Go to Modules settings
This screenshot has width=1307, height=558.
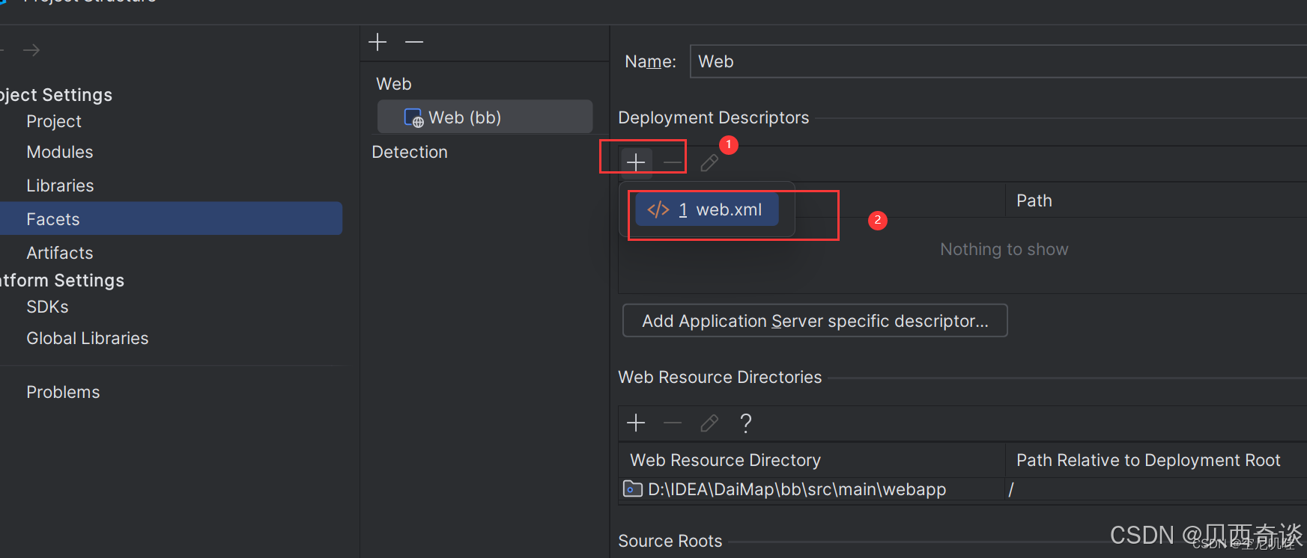click(x=60, y=152)
